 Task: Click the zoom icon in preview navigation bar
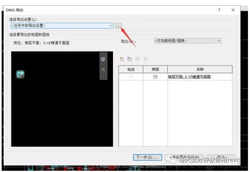pos(103,70)
